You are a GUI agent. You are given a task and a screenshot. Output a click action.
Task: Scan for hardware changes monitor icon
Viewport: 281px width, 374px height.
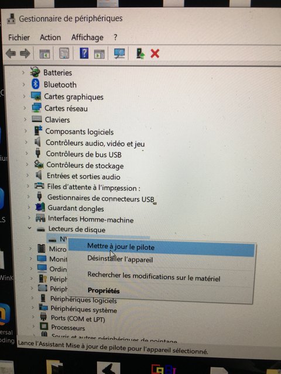click(x=119, y=53)
